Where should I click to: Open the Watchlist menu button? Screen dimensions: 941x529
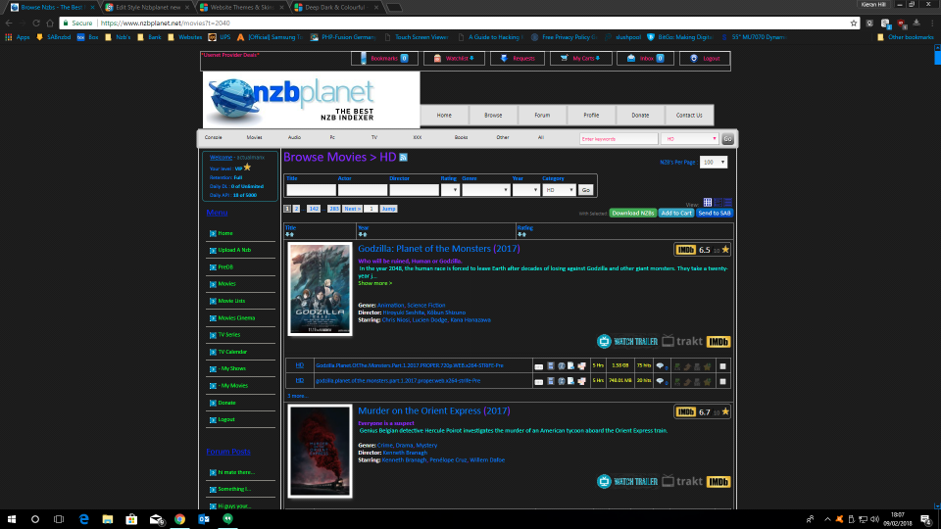(454, 58)
